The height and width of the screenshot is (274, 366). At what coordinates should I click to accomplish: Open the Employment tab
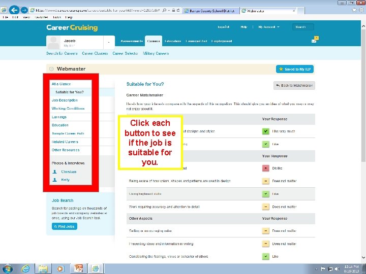[x=222, y=41]
